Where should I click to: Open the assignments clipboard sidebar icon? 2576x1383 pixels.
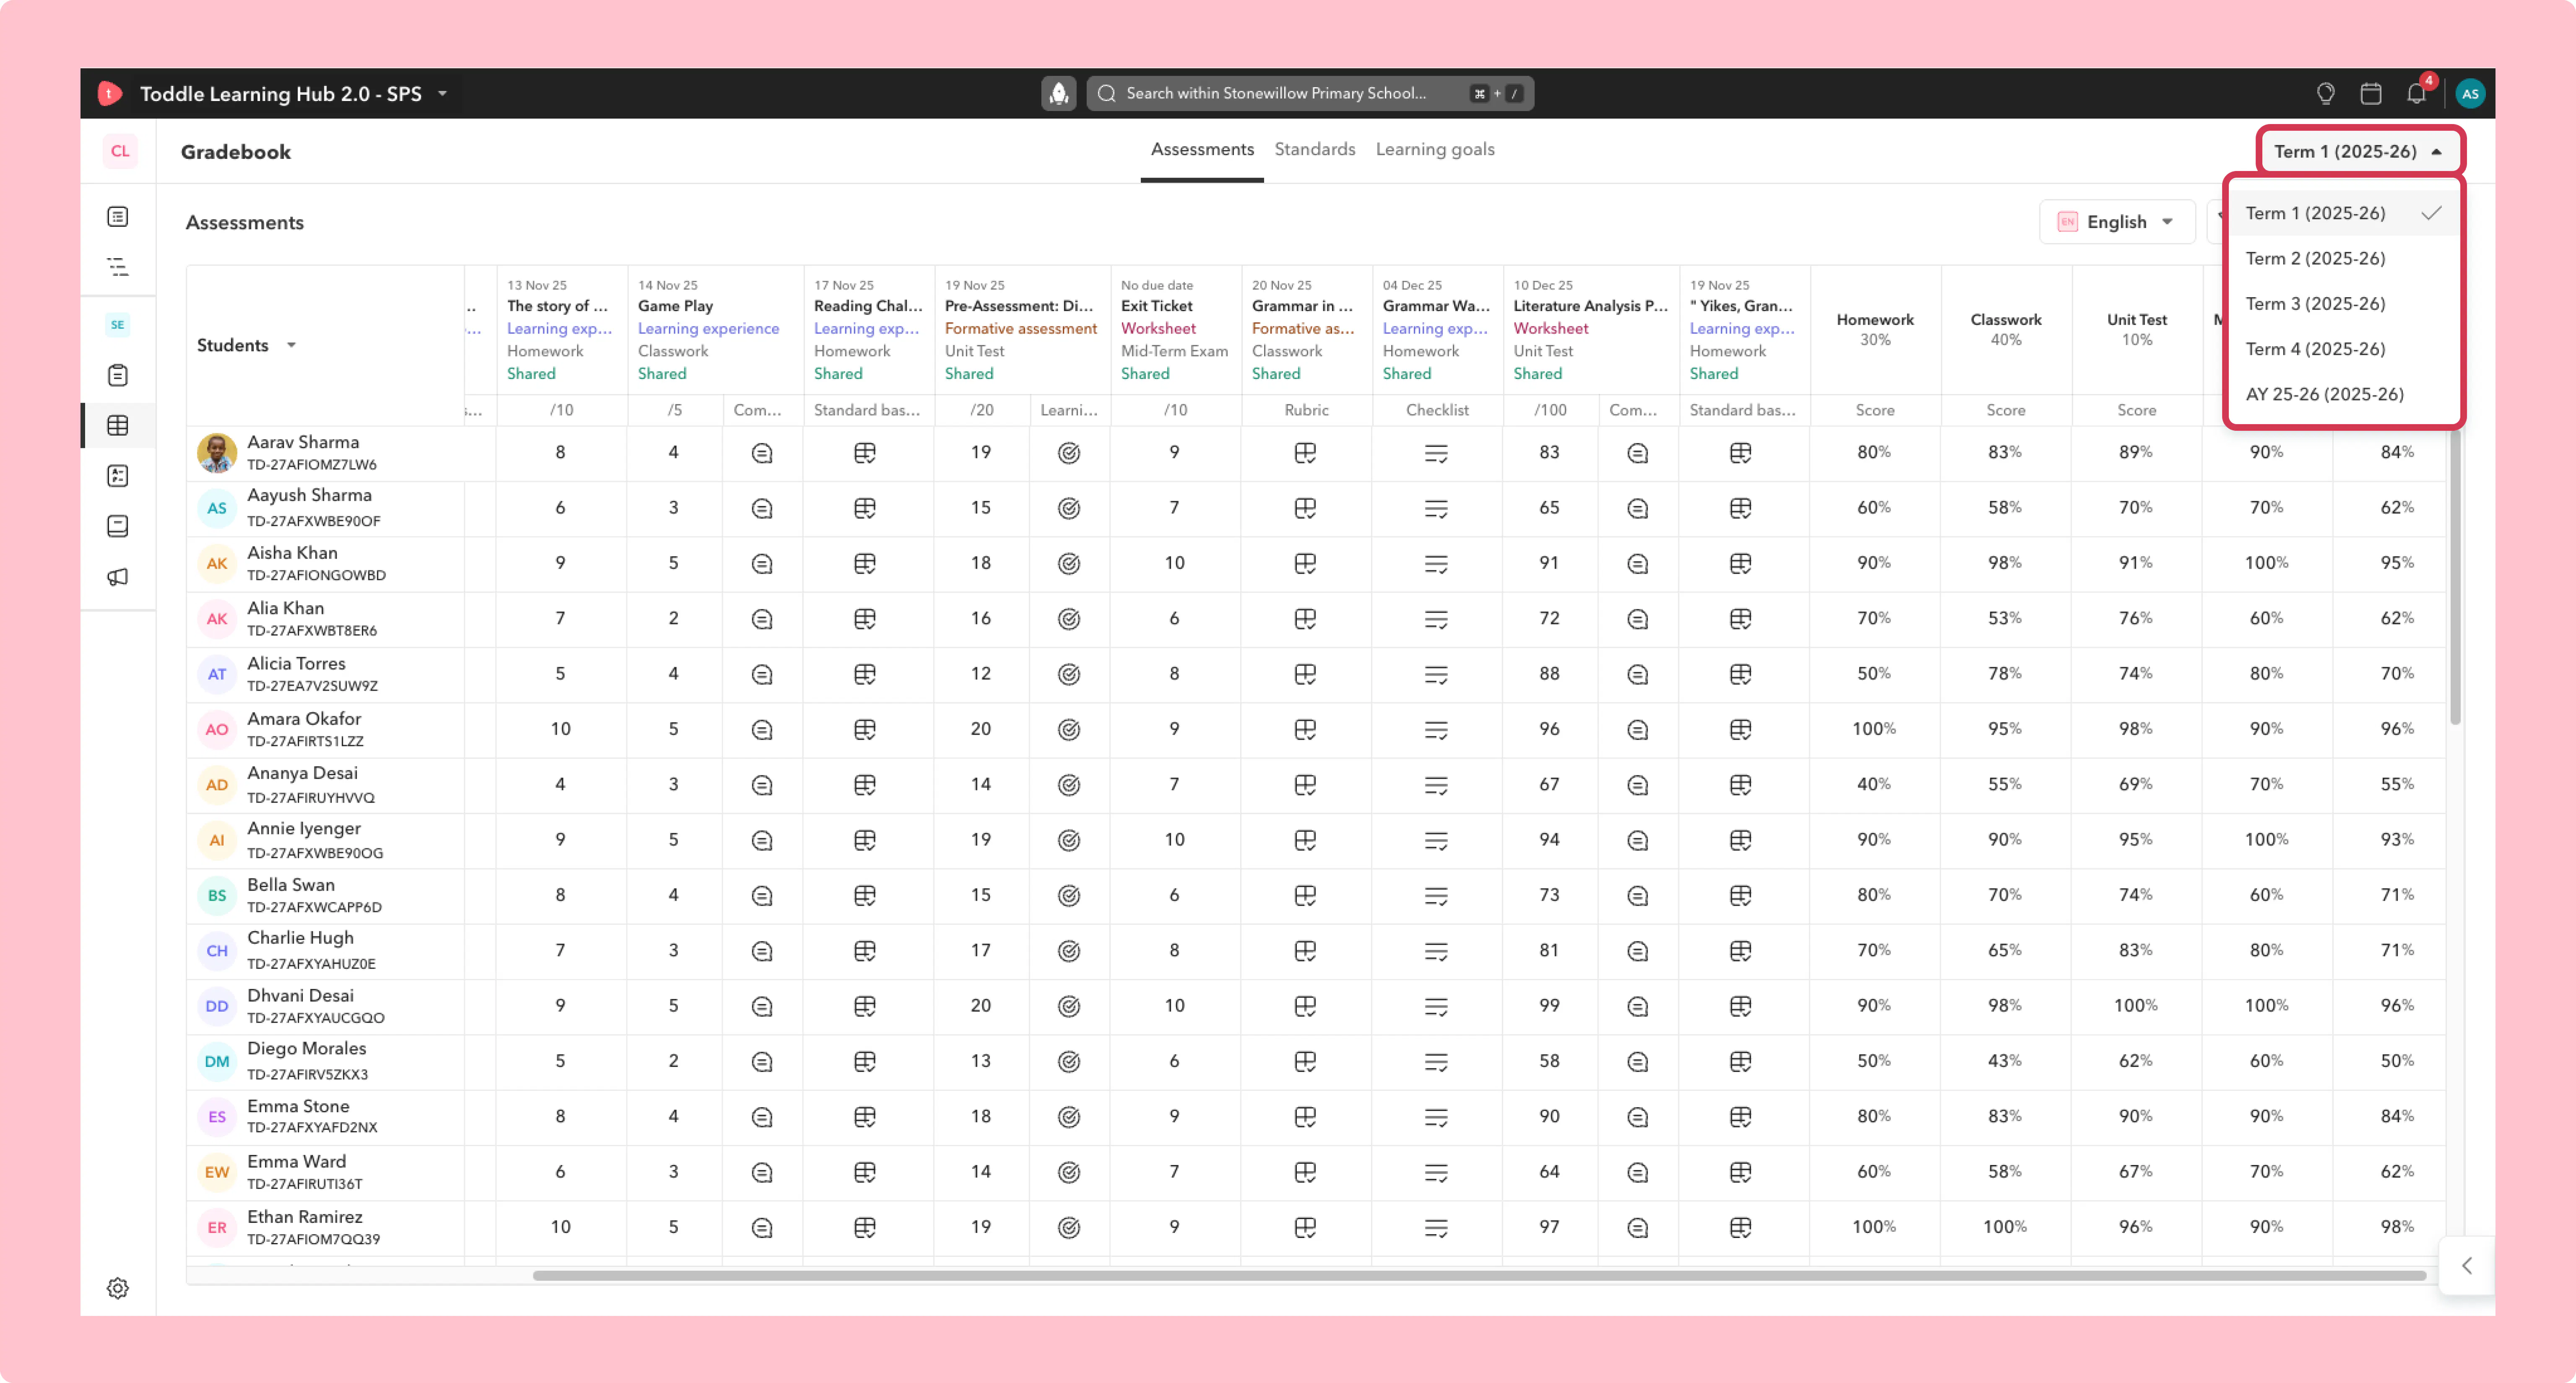(x=118, y=376)
